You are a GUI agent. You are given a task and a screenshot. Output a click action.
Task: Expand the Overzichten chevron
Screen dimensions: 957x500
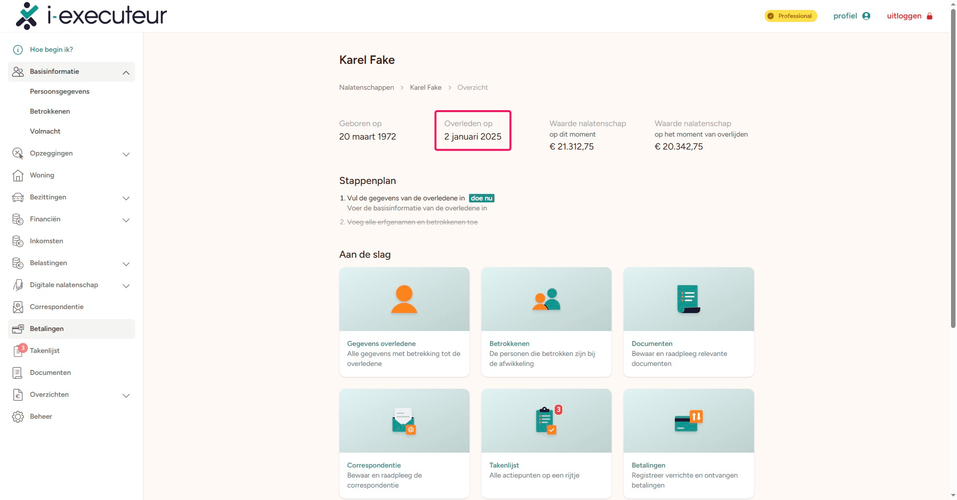126,396
